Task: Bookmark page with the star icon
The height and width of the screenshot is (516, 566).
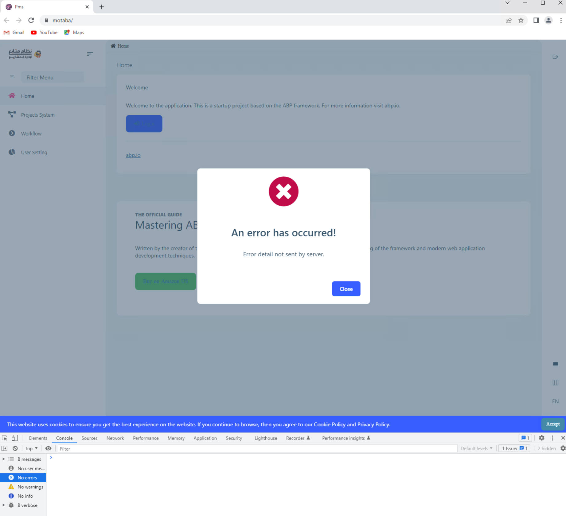Action: 521,20
